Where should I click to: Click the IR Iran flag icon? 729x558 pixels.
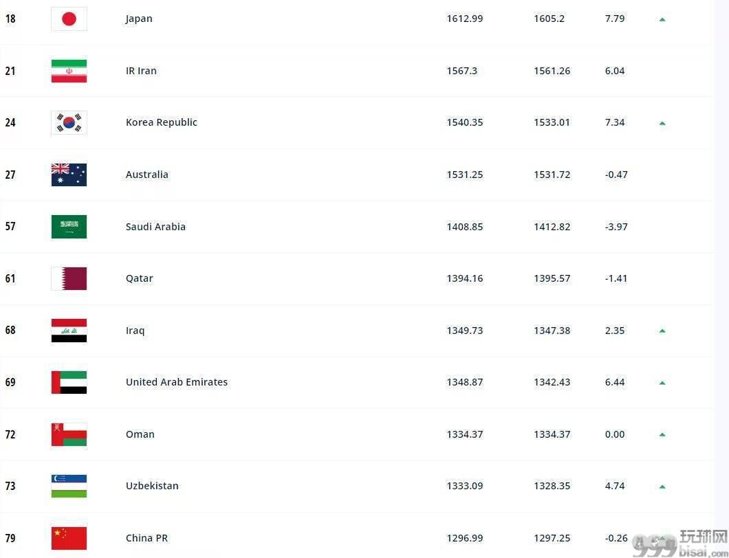tap(69, 71)
